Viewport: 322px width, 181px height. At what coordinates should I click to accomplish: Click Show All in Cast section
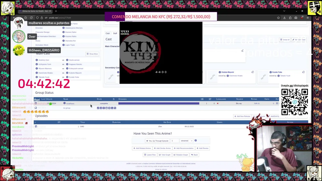pyautogui.click(x=285, y=40)
